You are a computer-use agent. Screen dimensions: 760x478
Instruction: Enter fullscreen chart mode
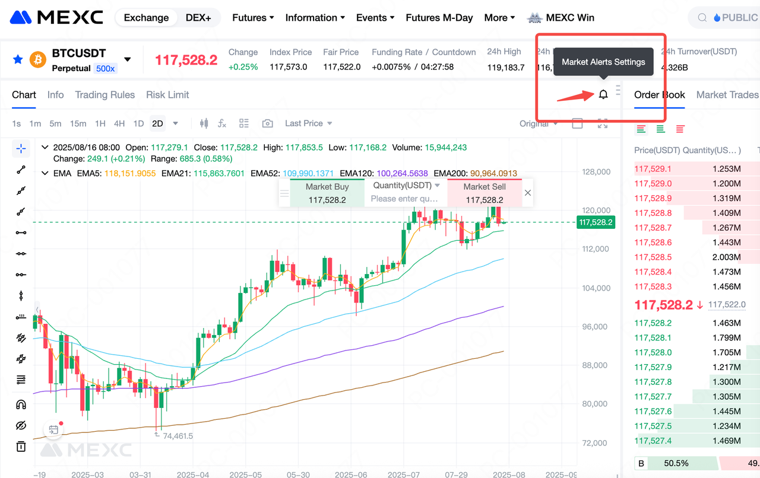tap(602, 123)
